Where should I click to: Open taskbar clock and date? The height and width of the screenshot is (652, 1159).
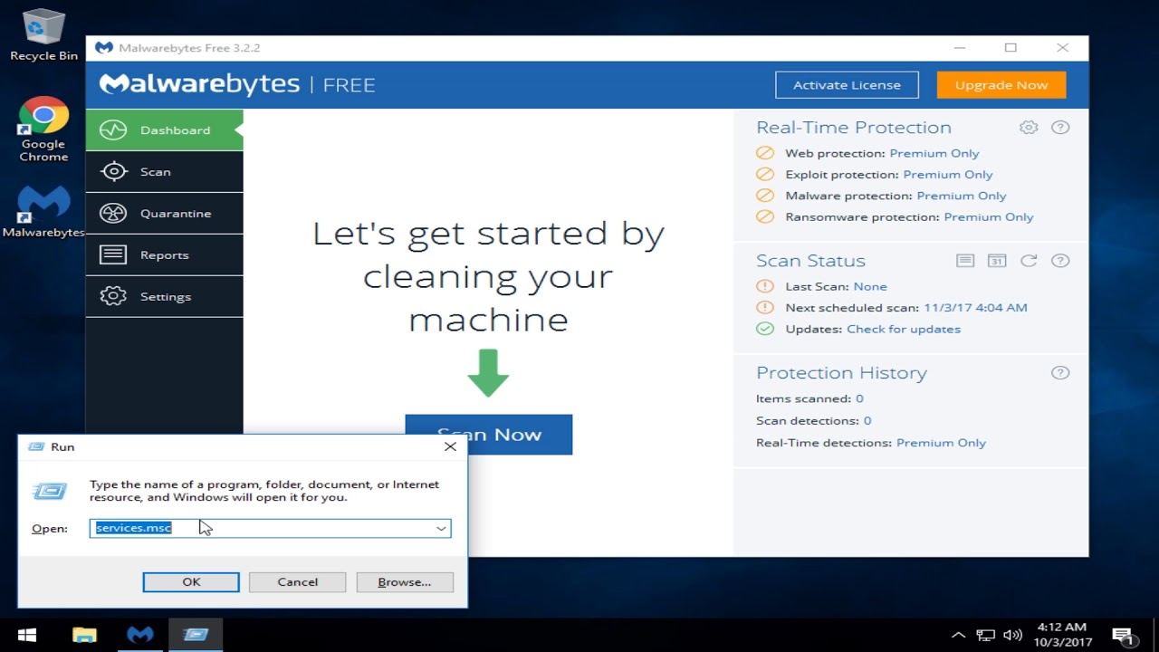pos(1061,635)
